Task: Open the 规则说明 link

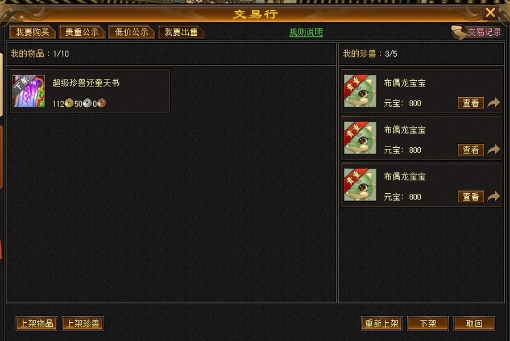Action: (306, 32)
